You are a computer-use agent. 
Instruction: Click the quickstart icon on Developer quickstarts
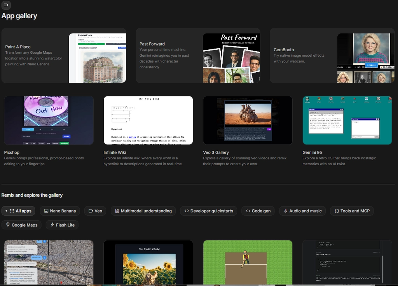pyautogui.click(x=186, y=211)
